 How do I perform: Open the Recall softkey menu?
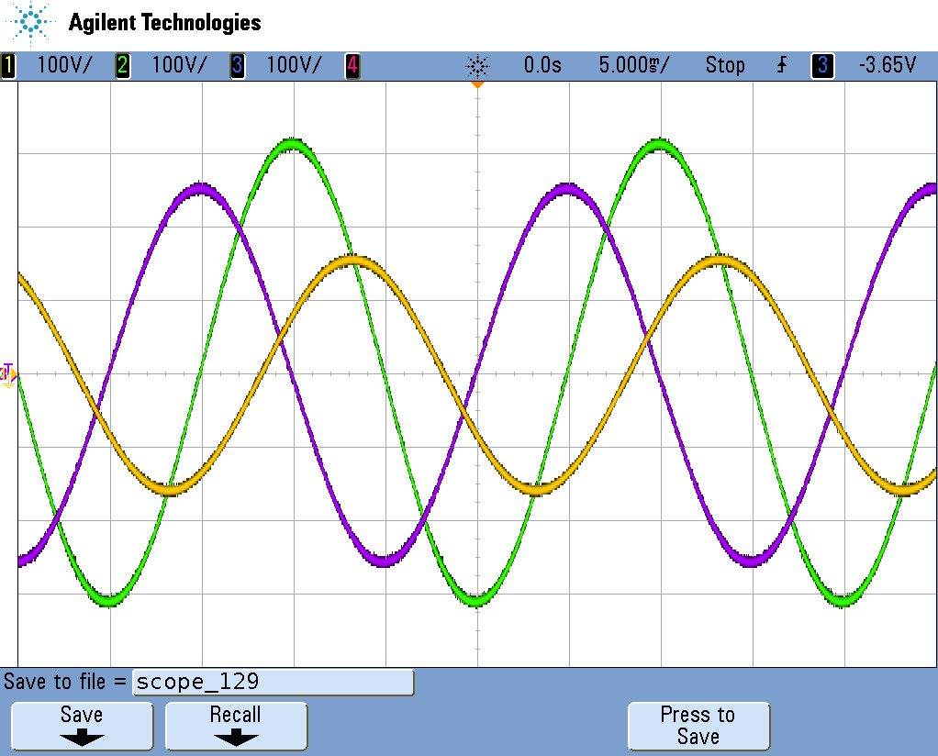point(236,726)
